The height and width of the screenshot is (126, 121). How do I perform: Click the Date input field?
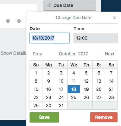coord(50,38)
